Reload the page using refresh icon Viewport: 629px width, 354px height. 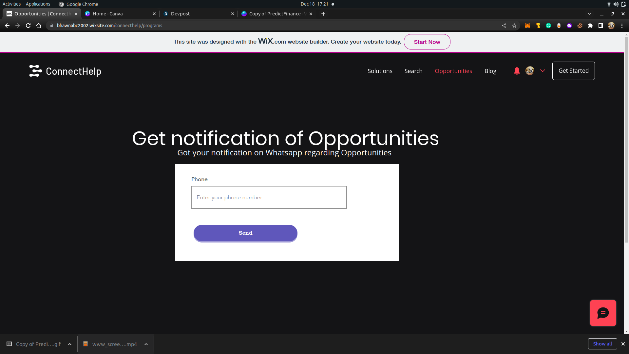(x=28, y=26)
